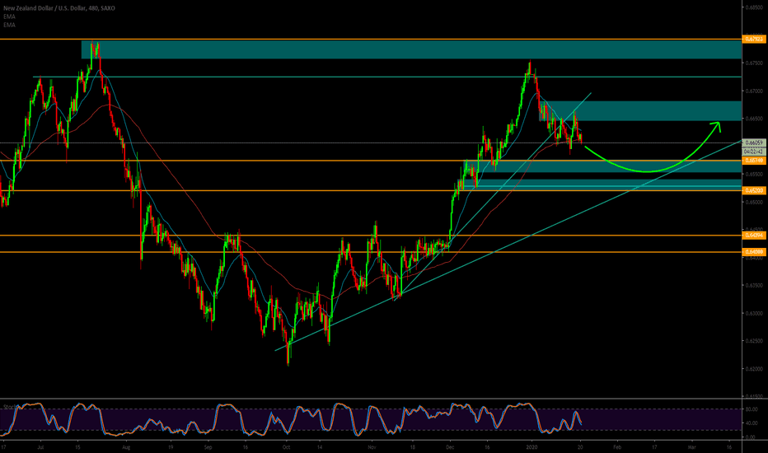Click the New Zealand Dollar / U.S. Dollar title

pos(58,7)
